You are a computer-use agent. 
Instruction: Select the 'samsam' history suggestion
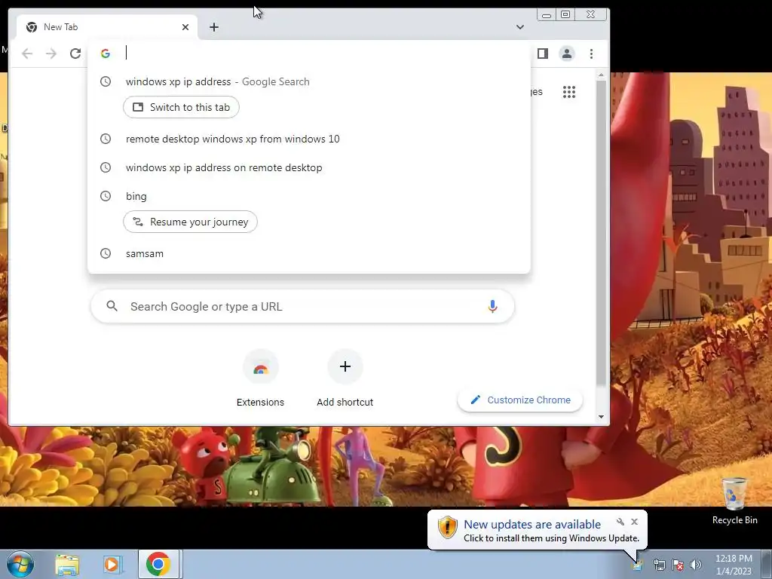pos(308,253)
